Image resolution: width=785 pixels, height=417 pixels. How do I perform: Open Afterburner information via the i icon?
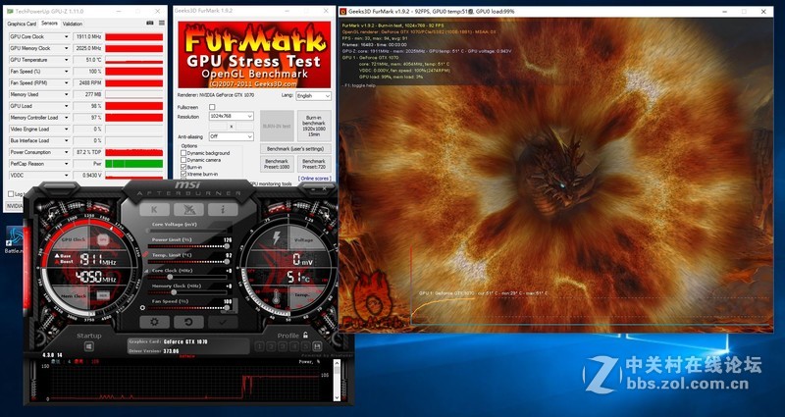[x=223, y=208]
